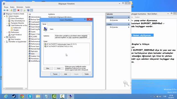
Task: Click the network icon in system tray
Action: 154,97
